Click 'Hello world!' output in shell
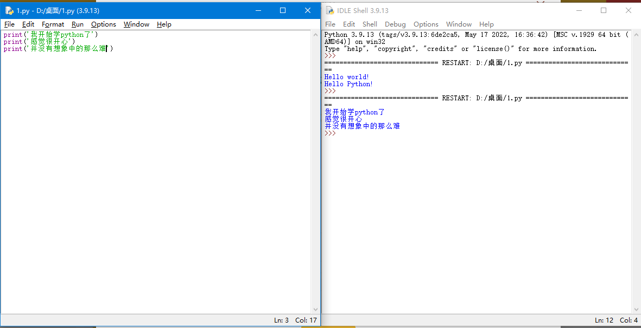This screenshot has width=641, height=328. [347, 77]
